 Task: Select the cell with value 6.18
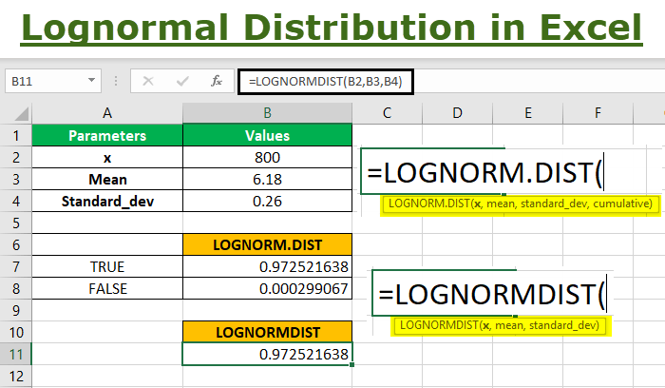tap(267, 179)
